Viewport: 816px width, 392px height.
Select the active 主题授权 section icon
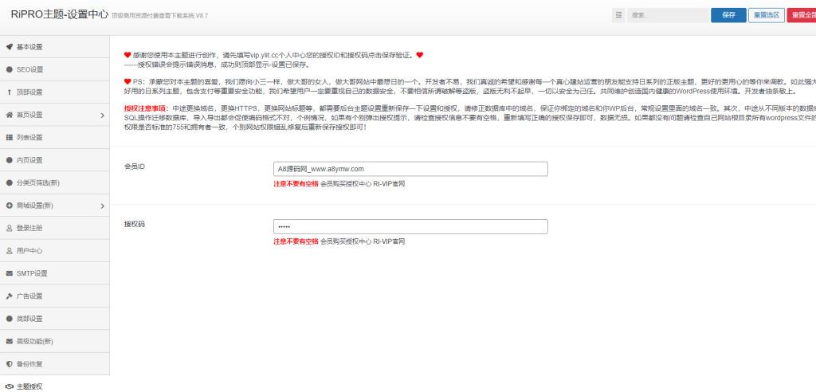[10, 386]
